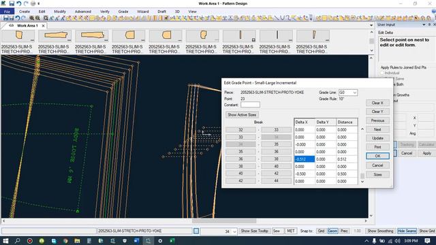Click the save icon in main toolbar
The height and width of the screenshot is (245, 436).
click(x=6, y=18)
